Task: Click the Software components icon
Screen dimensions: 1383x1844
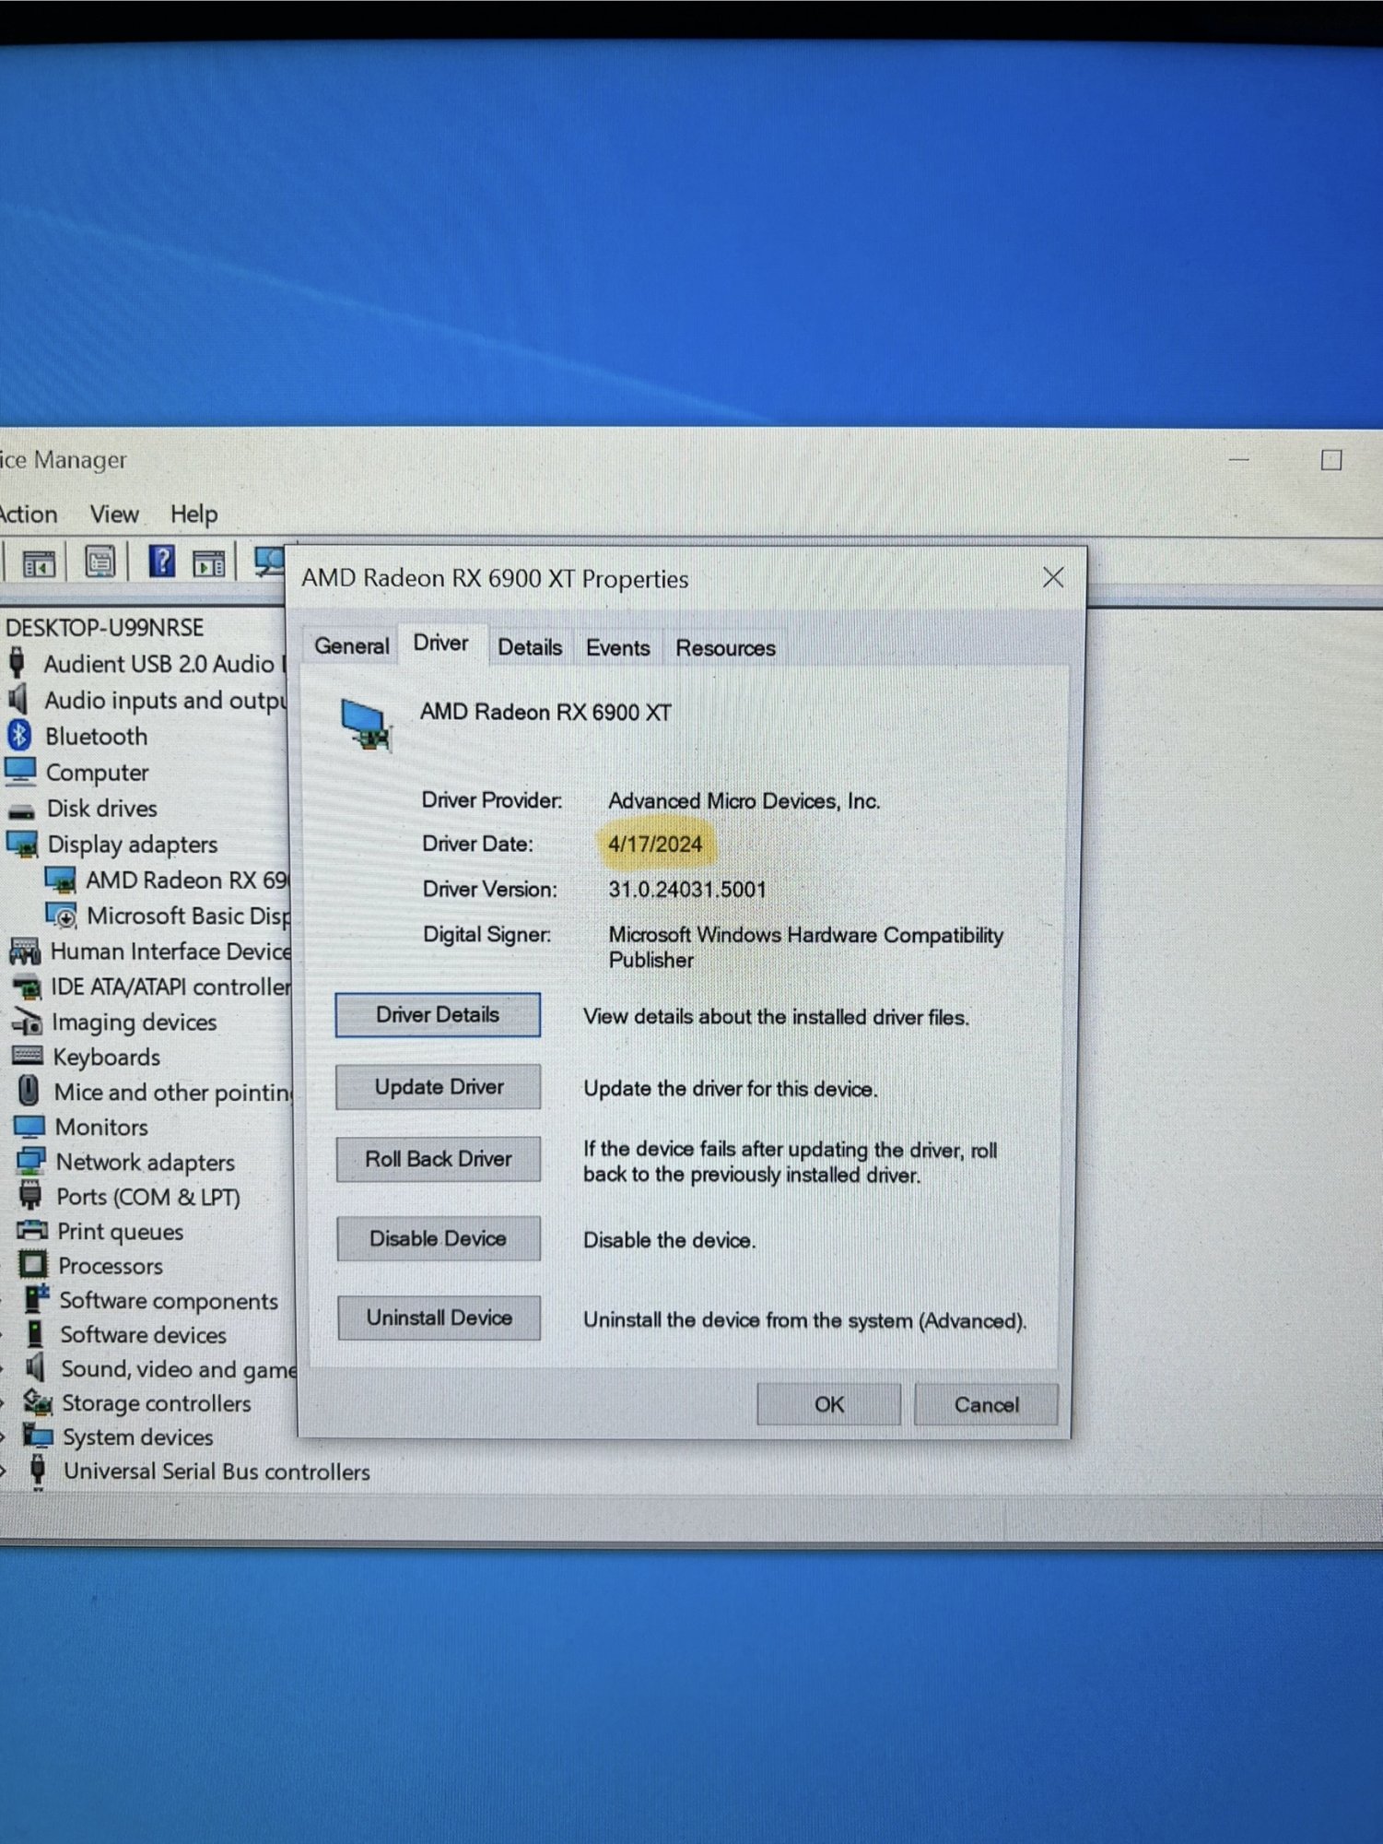Action: tap(36, 1298)
